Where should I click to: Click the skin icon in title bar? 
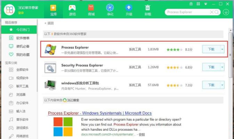pos(191,4)
